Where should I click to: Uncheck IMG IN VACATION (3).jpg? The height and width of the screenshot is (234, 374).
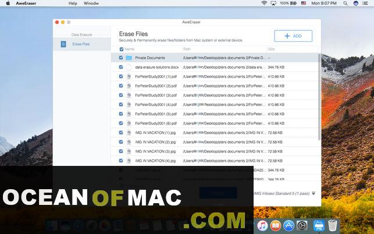[x=121, y=151]
